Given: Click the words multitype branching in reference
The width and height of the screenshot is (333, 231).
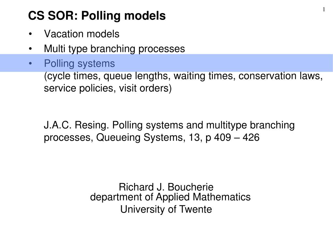Looking at the screenshot, I should click(250, 125).
